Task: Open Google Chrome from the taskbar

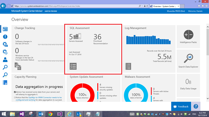Action: pyautogui.click(x=50, y=114)
